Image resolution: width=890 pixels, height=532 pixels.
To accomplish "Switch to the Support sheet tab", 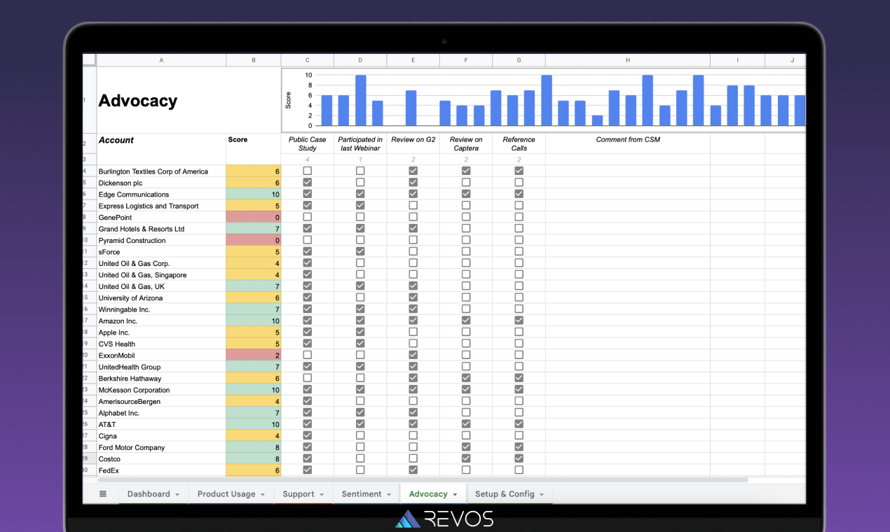I will [298, 493].
